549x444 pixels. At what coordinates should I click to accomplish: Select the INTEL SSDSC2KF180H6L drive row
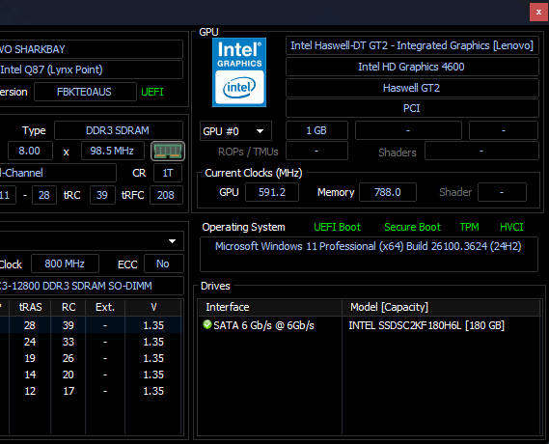pos(370,325)
